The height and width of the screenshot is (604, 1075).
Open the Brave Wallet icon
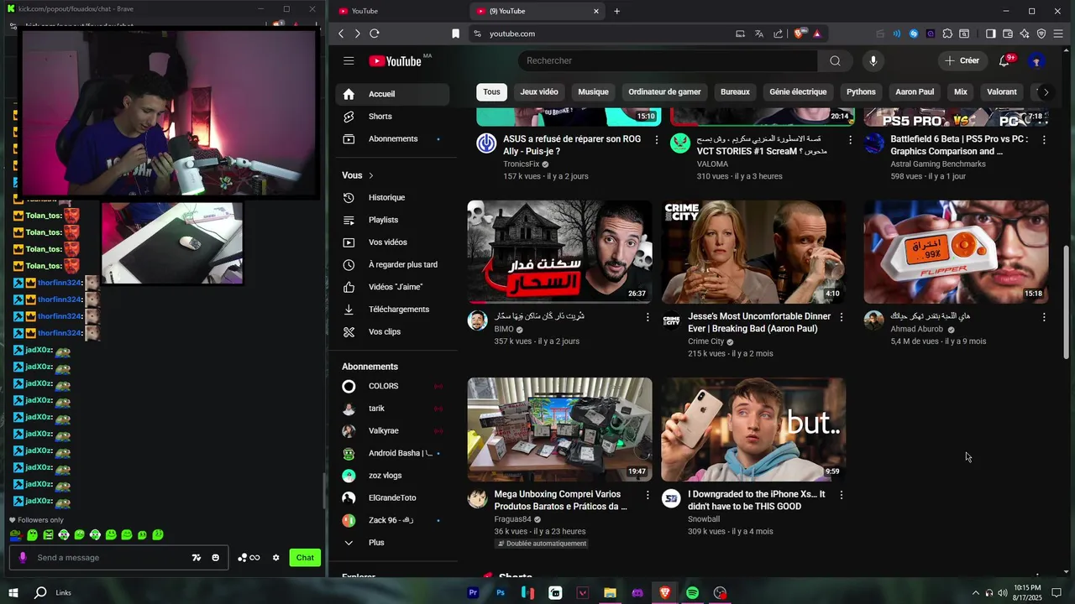pos(1008,34)
